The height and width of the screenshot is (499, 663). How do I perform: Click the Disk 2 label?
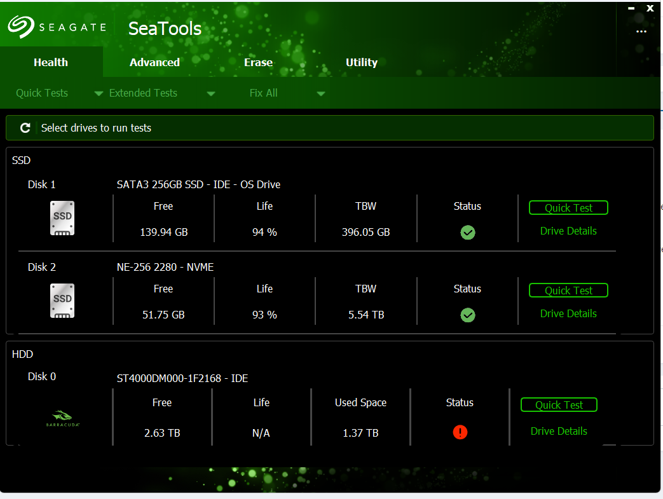pyautogui.click(x=41, y=267)
